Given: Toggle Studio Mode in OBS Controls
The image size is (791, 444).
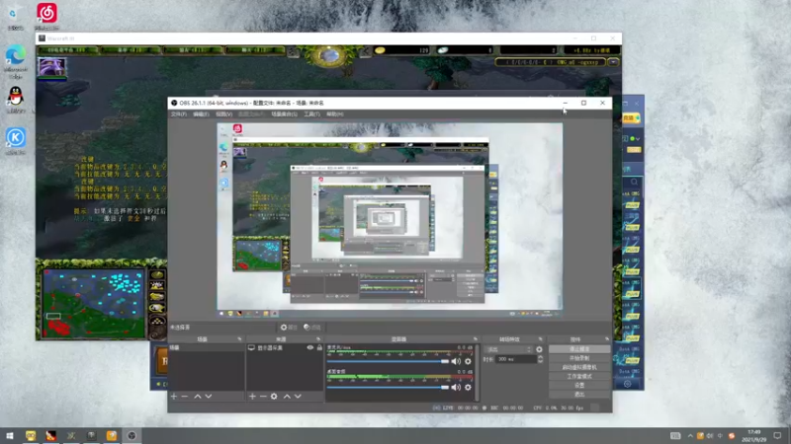Looking at the screenshot, I should click(x=579, y=377).
